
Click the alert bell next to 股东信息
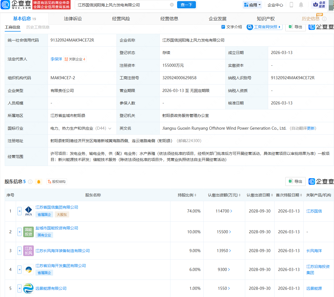click(39, 182)
